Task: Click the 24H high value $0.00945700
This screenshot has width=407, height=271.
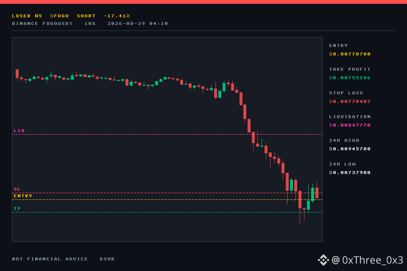Action: [x=350, y=149]
